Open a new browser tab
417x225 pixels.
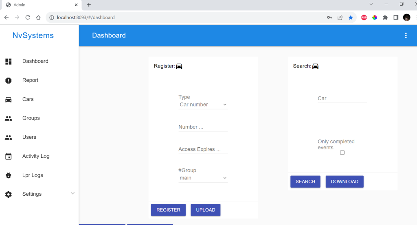89,5
